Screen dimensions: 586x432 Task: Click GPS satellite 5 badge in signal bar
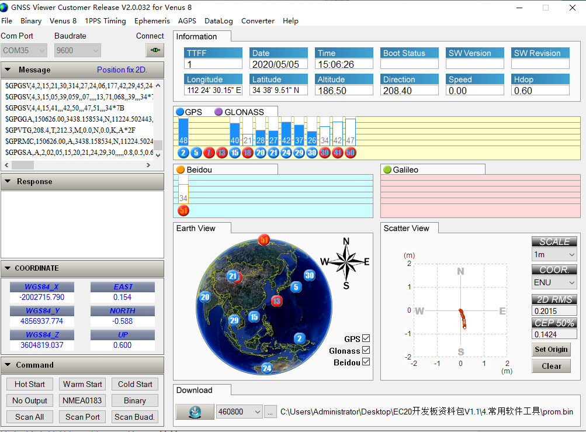196,153
